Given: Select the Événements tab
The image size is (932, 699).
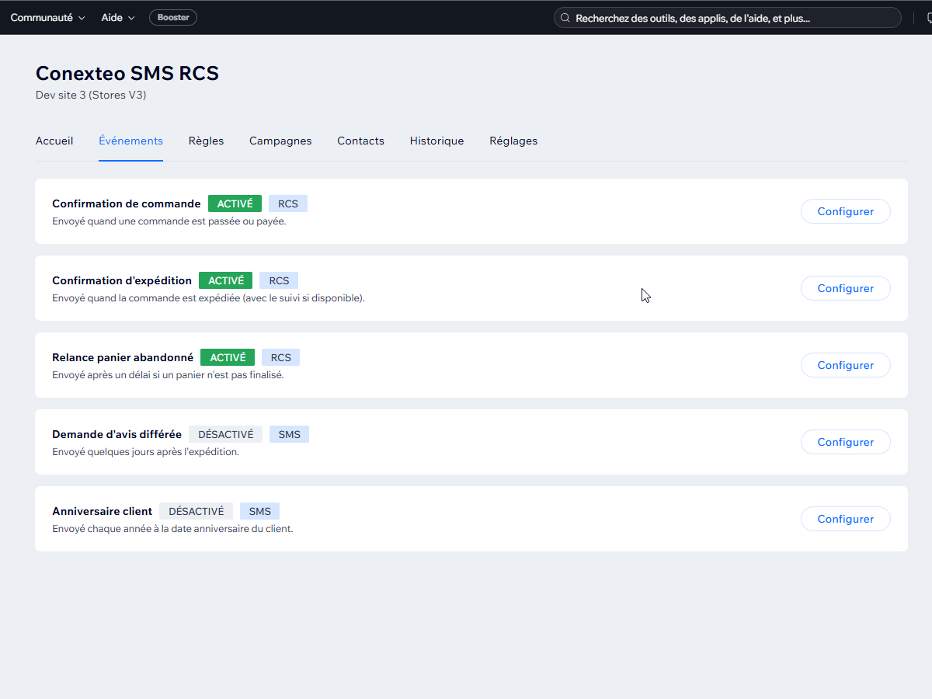Looking at the screenshot, I should point(130,141).
